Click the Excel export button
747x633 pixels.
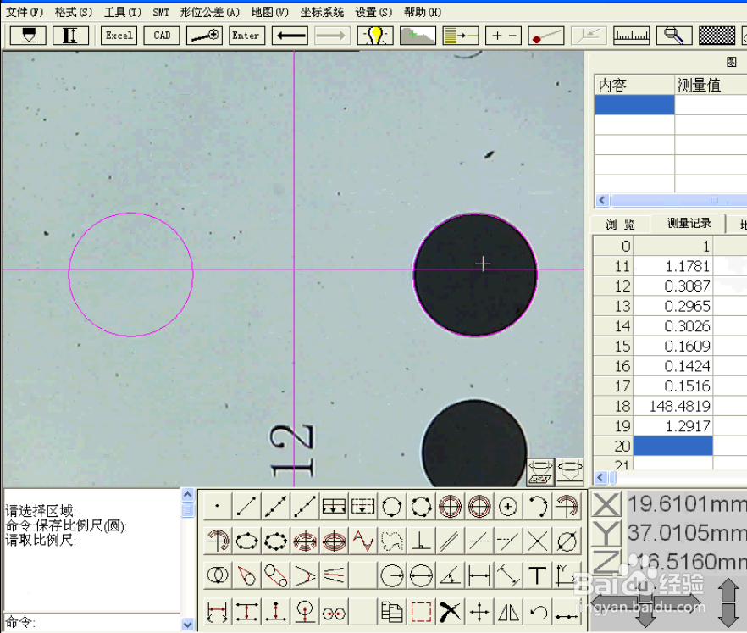(119, 36)
